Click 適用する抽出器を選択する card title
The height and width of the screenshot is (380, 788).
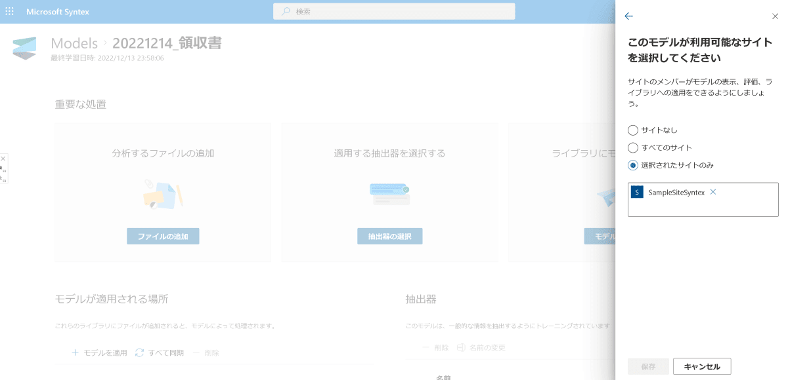[x=390, y=153]
